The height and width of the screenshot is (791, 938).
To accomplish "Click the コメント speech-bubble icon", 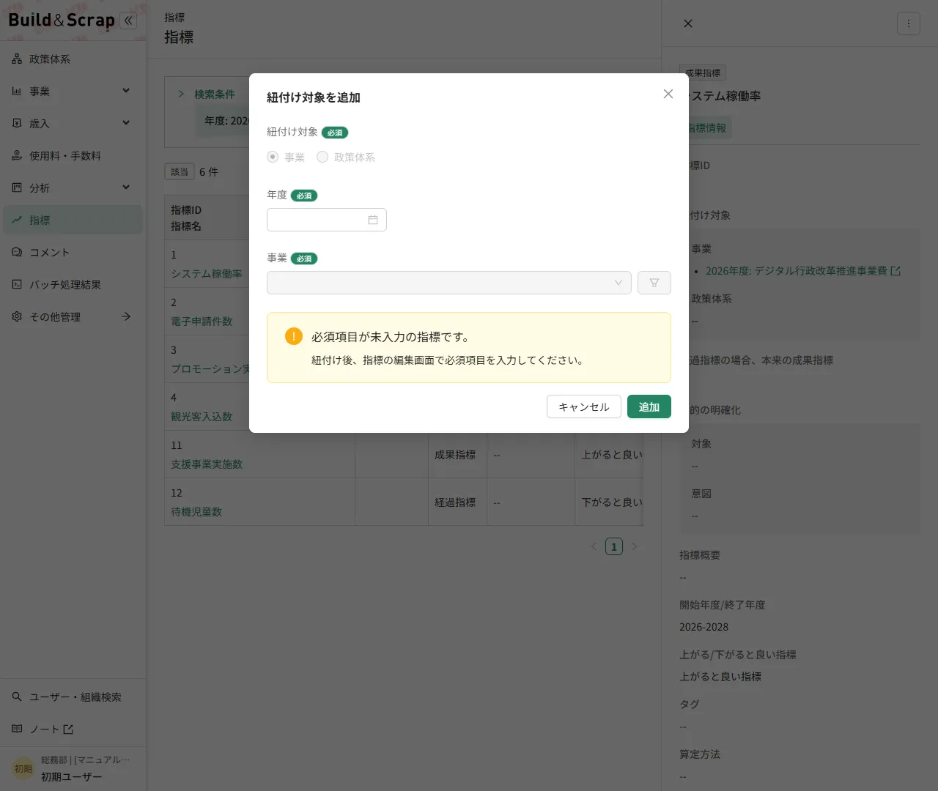I will 17,252.
